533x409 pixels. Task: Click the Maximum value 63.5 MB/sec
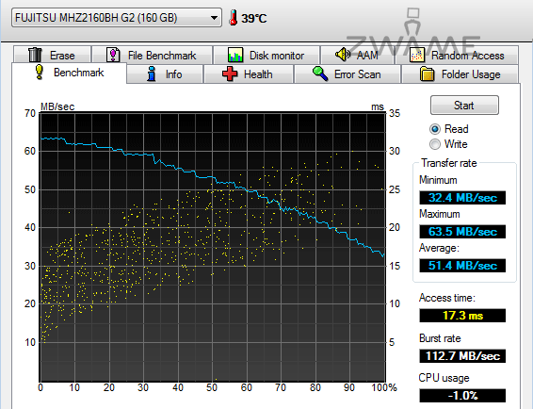[x=462, y=232]
